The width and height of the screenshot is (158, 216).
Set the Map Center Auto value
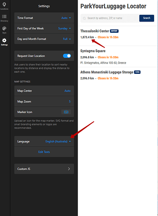67,91
